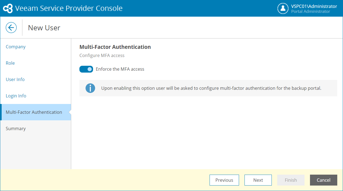The height and width of the screenshot is (191, 343).
Task: Open the Login Info step
Action: tap(35, 96)
